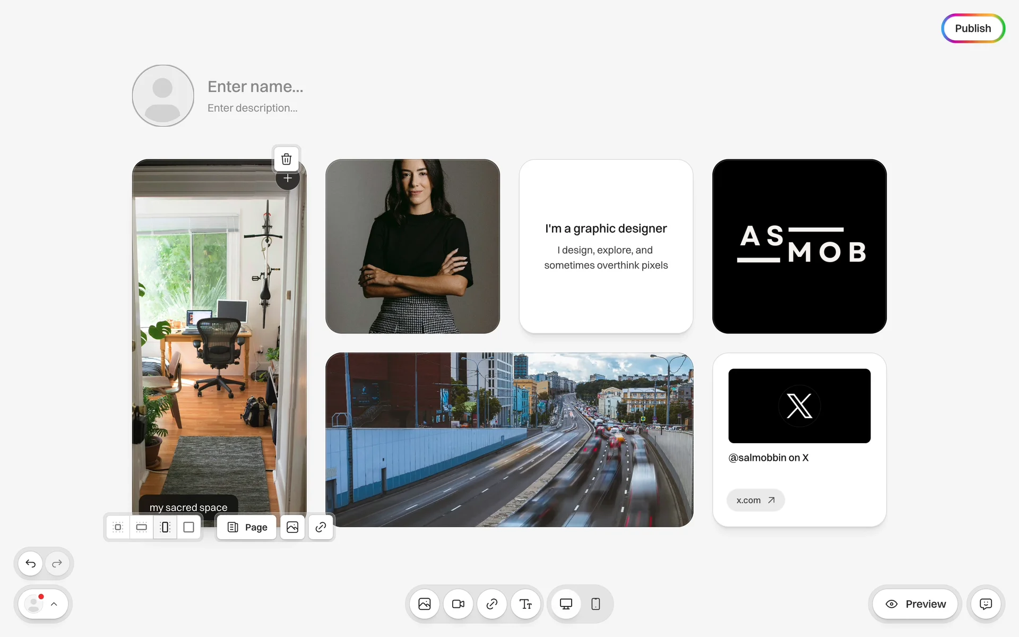Set card size to wide rectangle
This screenshot has height=637, width=1019.
142,527
